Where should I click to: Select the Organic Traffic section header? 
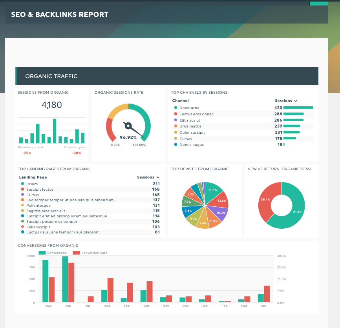[166, 76]
